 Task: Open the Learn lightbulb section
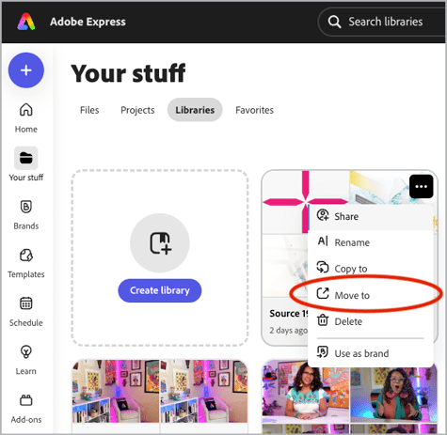pos(26,360)
